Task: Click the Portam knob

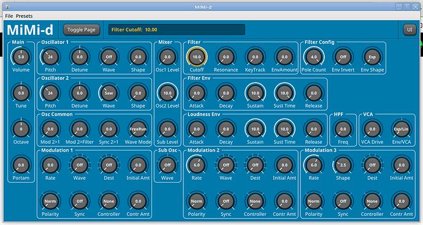Action: pos(21,165)
